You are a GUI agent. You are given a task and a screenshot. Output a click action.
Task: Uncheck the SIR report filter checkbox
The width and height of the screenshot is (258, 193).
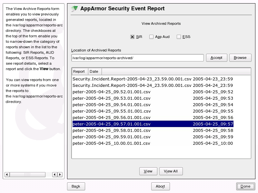pyautogui.click(x=132, y=37)
